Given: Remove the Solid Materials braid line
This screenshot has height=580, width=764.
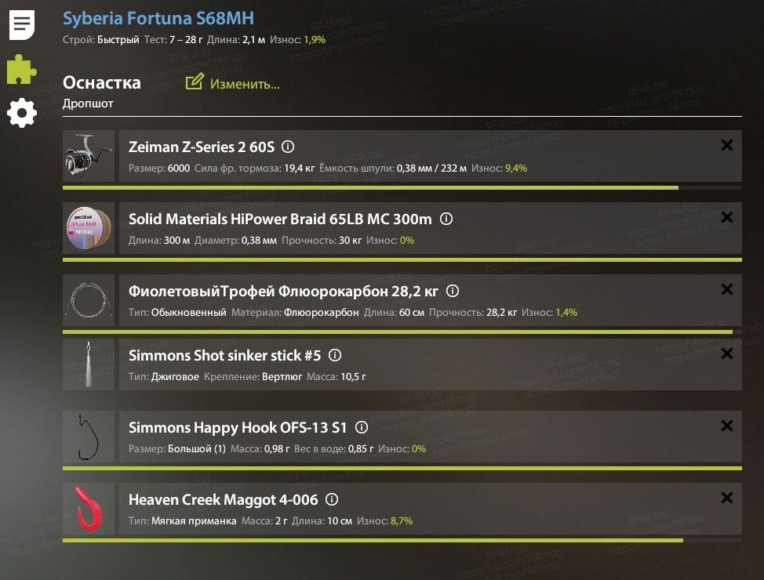Looking at the screenshot, I should tap(727, 216).
